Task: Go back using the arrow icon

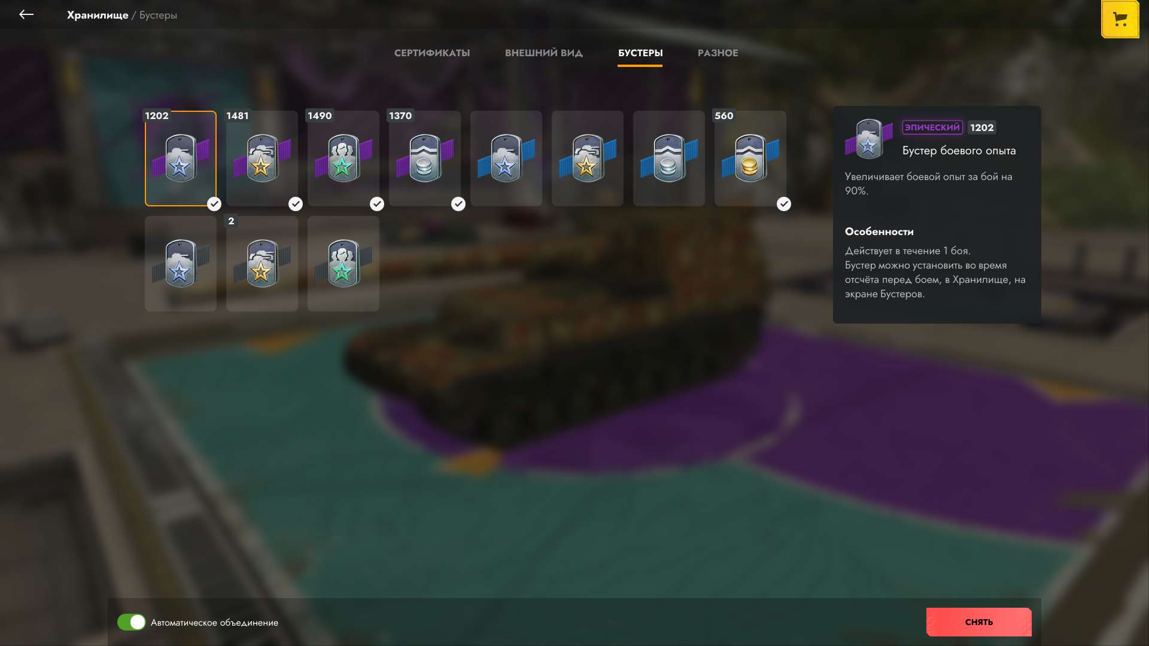Action: (26, 14)
